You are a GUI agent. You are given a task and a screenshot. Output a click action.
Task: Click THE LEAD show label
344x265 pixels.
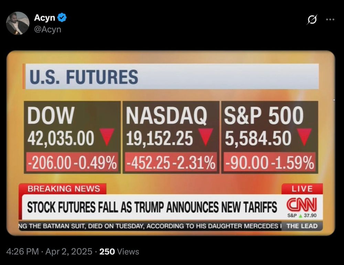click(x=302, y=226)
